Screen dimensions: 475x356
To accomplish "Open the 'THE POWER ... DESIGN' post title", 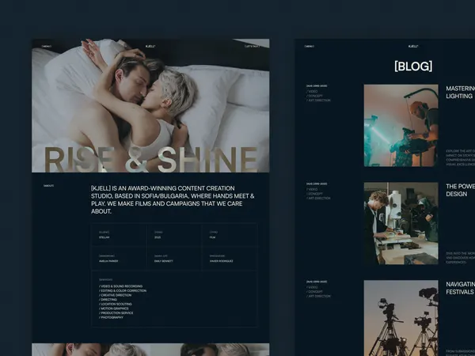I will (x=460, y=190).
